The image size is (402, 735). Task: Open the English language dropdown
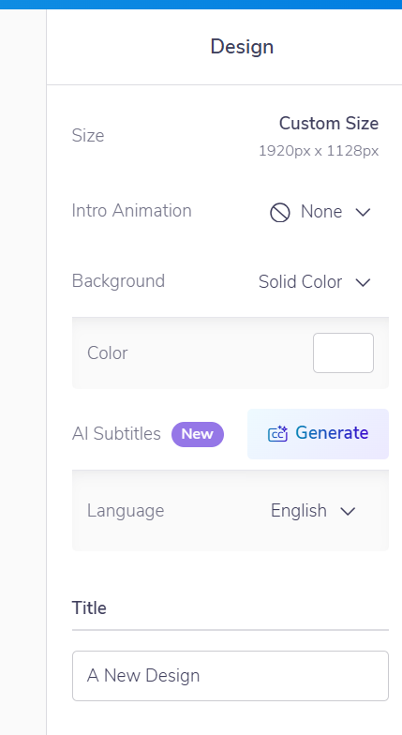tap(313, 510)
